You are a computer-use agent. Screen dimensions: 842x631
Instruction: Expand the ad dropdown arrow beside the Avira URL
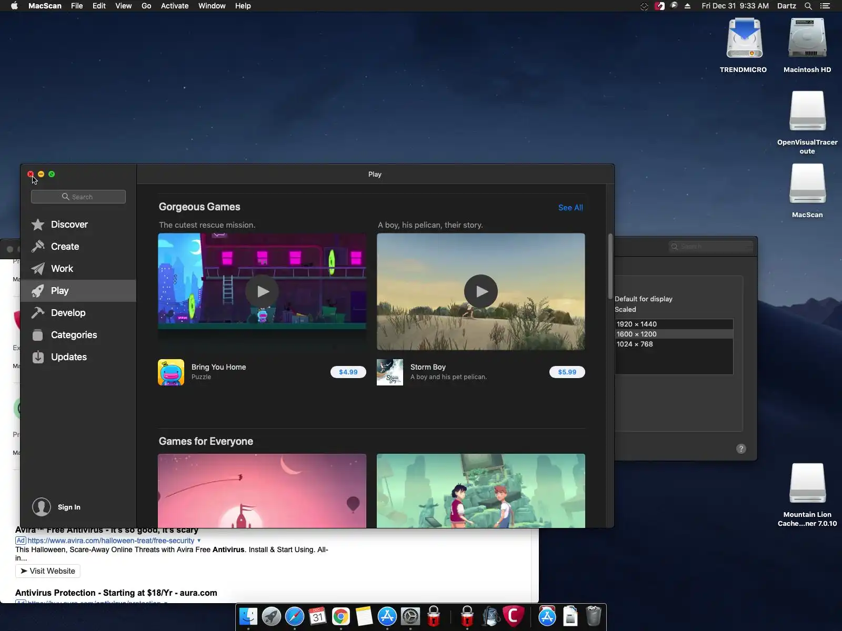click(x=199, y=541)
